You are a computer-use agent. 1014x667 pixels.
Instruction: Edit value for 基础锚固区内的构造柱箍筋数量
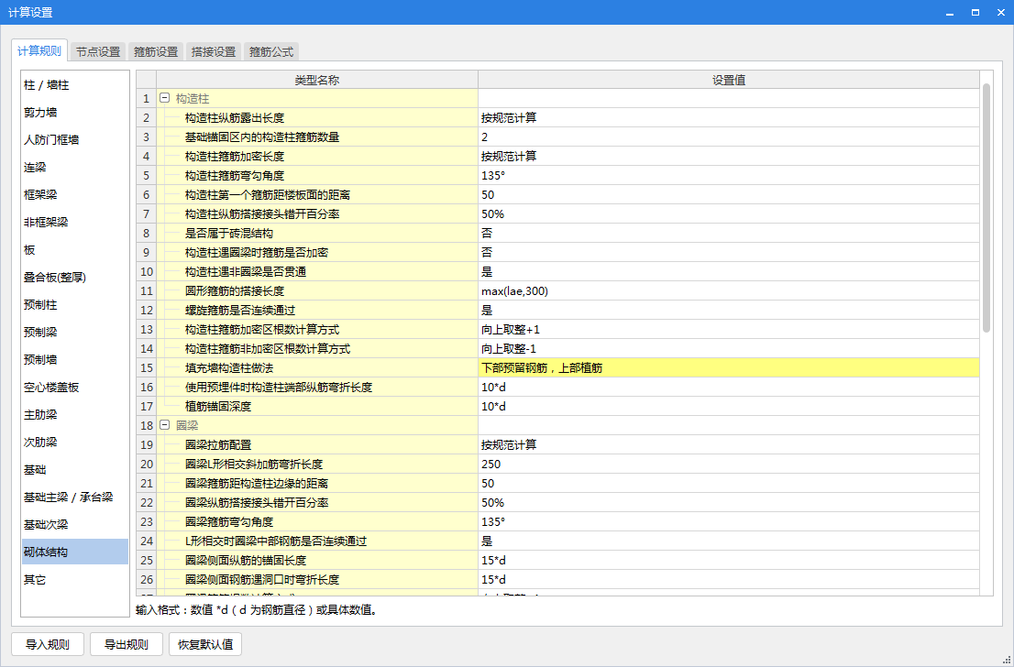pyautogui.click(x=729, y=137)
